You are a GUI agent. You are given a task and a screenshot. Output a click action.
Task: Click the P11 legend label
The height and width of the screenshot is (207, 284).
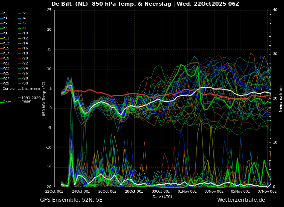[6, 38]
